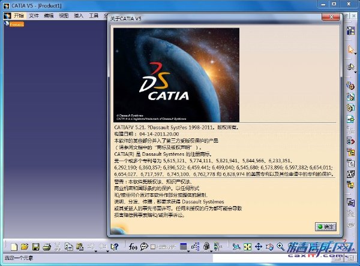This screenshot has width=360, height=266.
Task: Expand the padlock icon dropdown arrow
Action: 211,252
